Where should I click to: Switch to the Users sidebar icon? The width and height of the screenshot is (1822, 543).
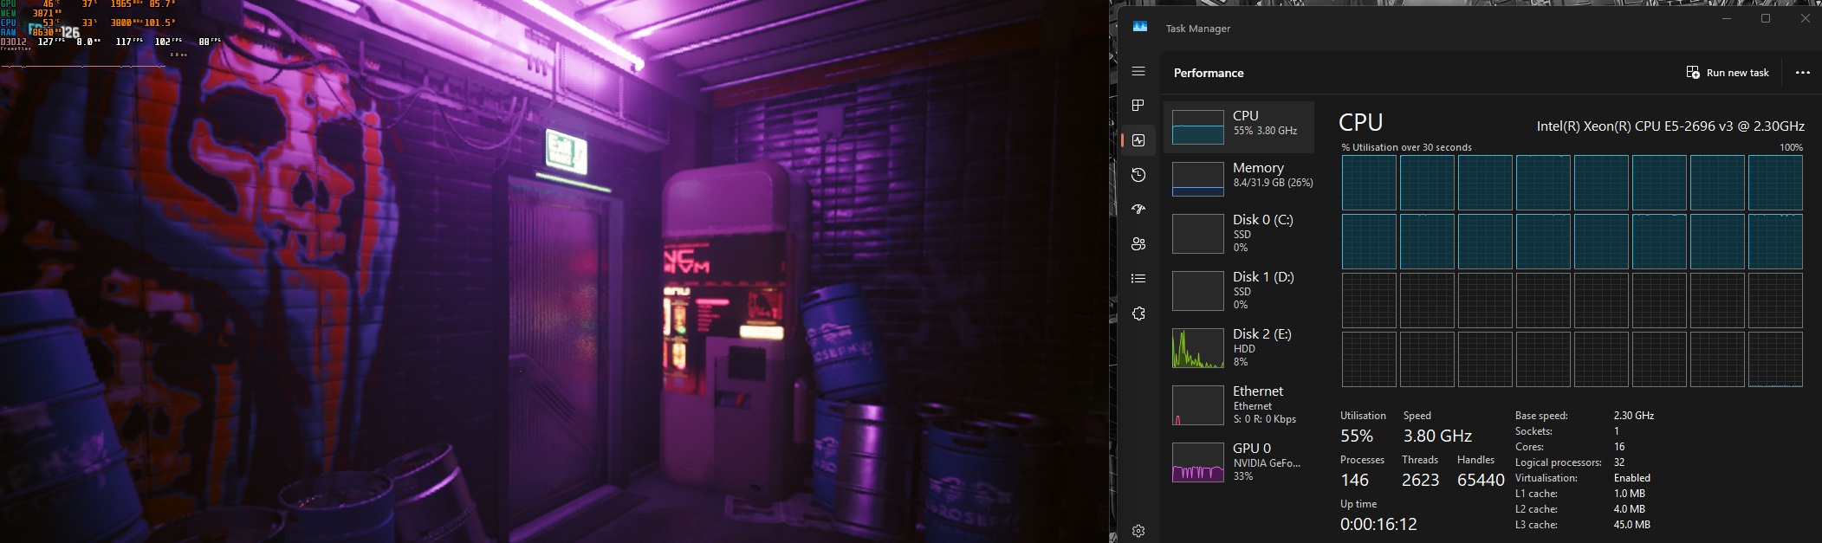pyautogui.click(x=1138, y=244)
